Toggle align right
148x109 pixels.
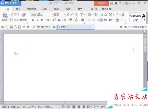pyautogui.click(x=98, y=20)
